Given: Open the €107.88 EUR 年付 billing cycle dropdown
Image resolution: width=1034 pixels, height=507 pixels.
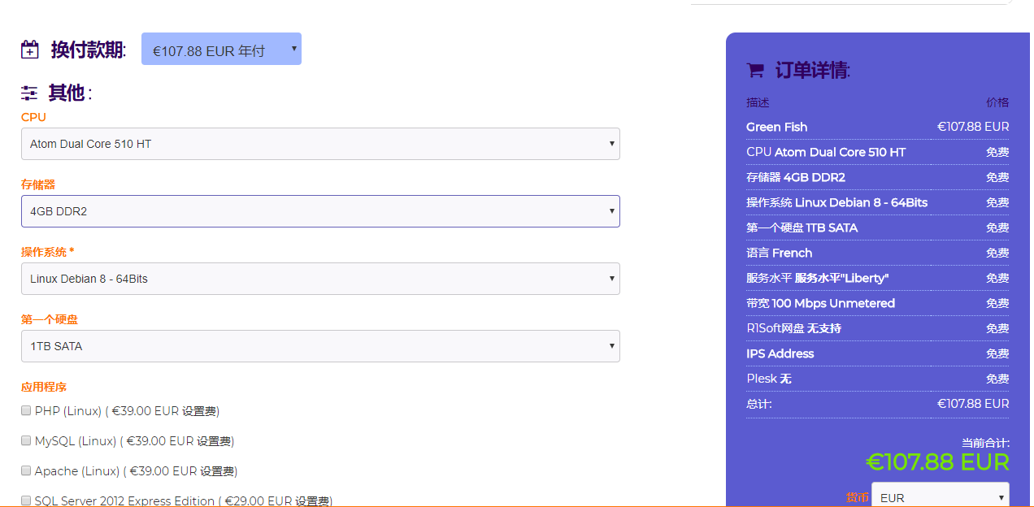Looking at the screenshot, I should point(221,49).
